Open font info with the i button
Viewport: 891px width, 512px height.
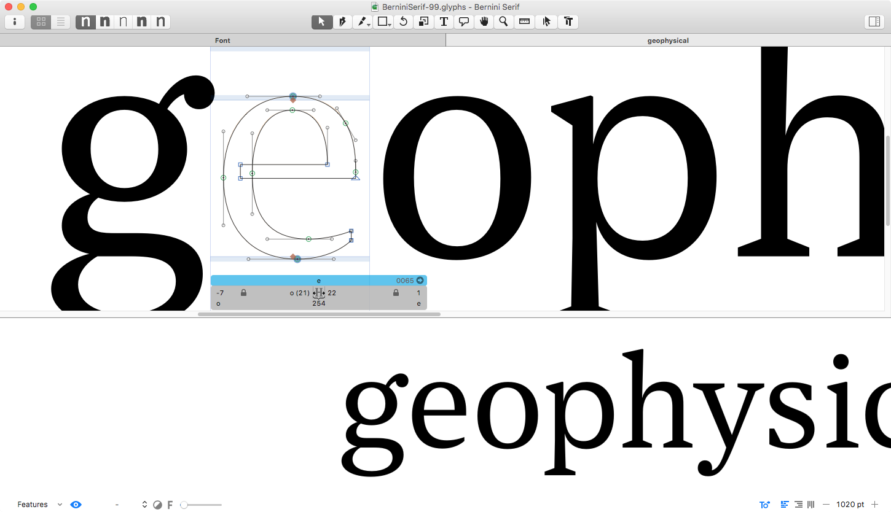click(15, 22)
